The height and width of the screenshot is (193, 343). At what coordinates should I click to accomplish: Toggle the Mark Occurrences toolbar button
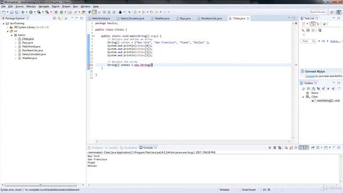coord(94,12)
